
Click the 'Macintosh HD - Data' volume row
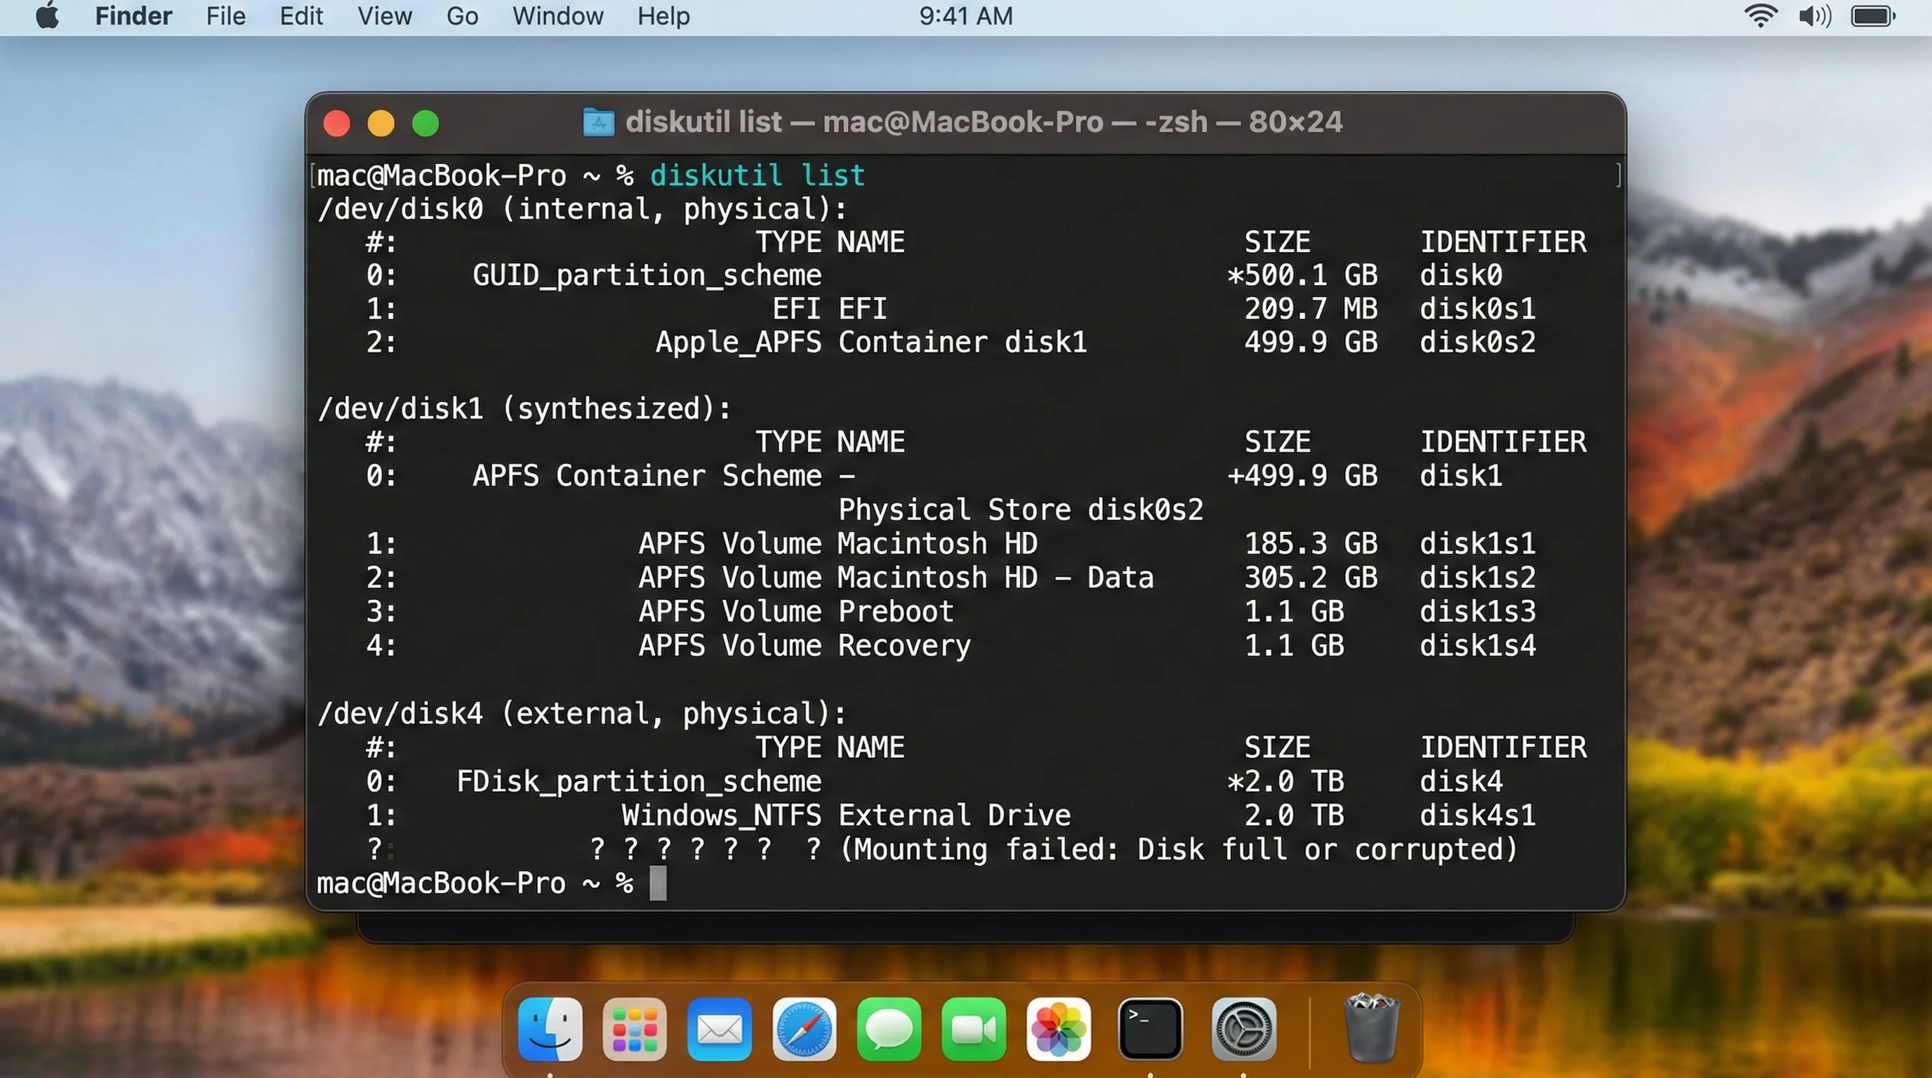click(x=951, y=577)
